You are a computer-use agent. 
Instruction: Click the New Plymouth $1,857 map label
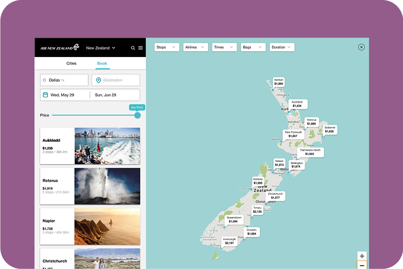[x=293, y=134]
